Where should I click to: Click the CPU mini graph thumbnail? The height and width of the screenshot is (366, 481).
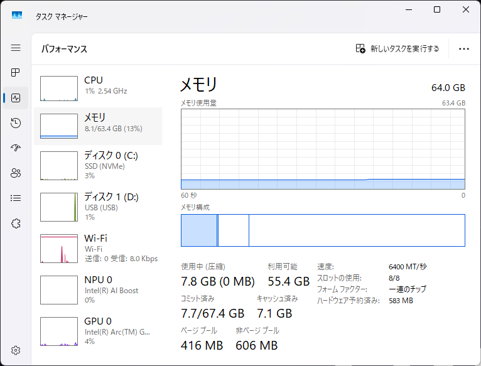click(x=59, y=89)
